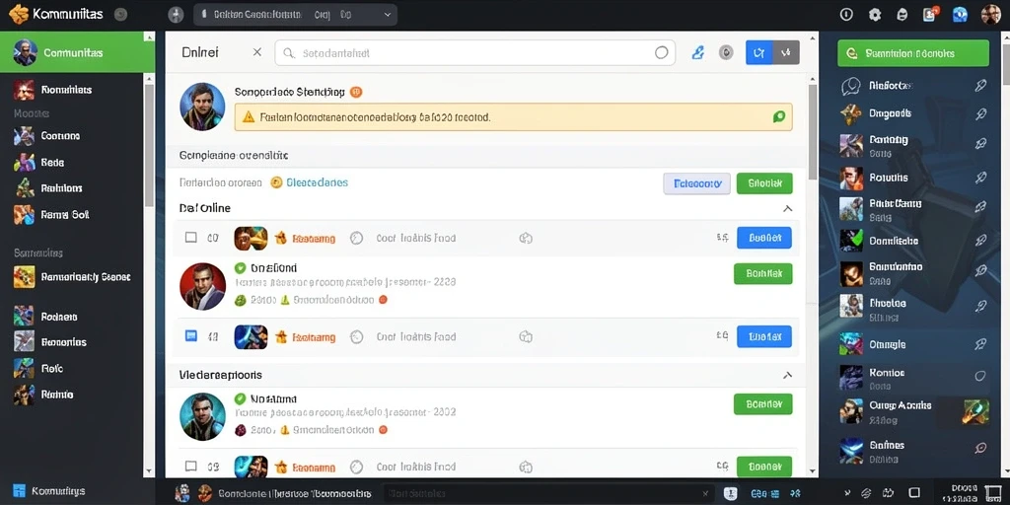Click the pin icon next to Dragoeds
This screenshot has width=1010, height=505.
pos(980,113)
